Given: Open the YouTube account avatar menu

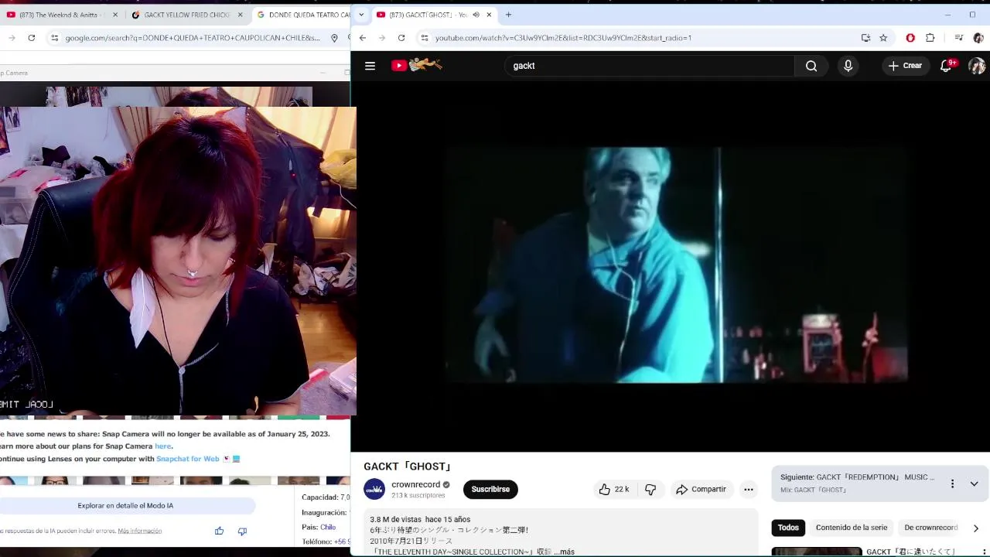Looking at the screenshot, I should (x=977, y=66).
